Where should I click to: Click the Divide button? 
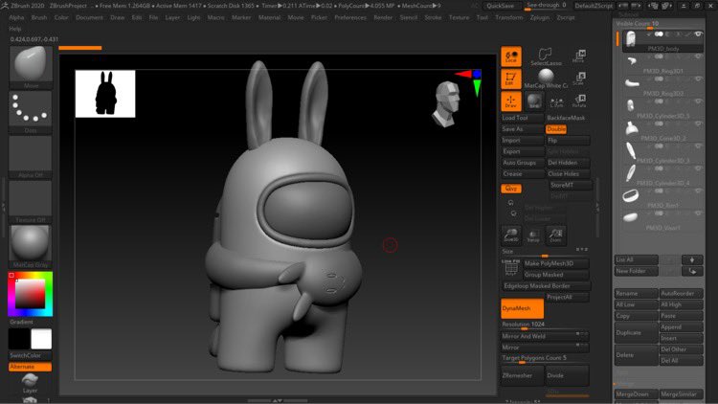(x=567, y=375)
